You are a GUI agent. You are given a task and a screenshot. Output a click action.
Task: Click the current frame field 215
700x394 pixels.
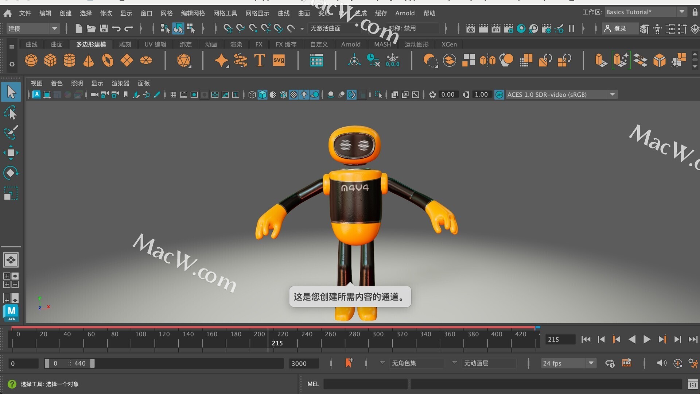pyautogui.click(x=560, y=340)
